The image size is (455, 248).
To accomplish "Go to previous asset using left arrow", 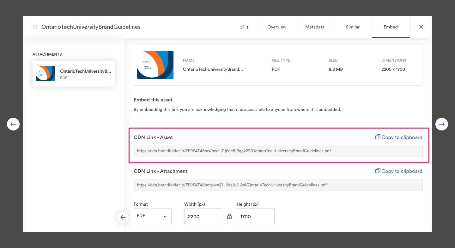I will pyautogui.click(x=13, y=124).
